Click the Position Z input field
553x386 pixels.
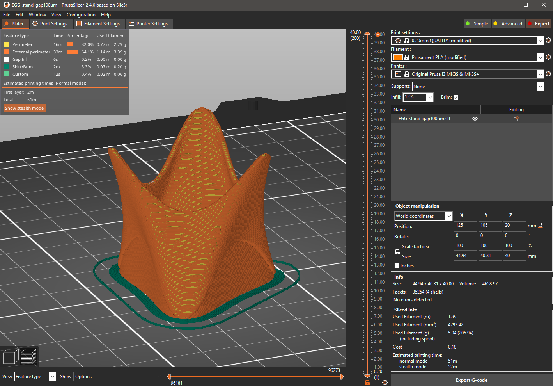(515, 226)
